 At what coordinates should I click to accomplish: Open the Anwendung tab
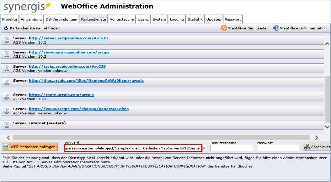[x=31, y=19]
